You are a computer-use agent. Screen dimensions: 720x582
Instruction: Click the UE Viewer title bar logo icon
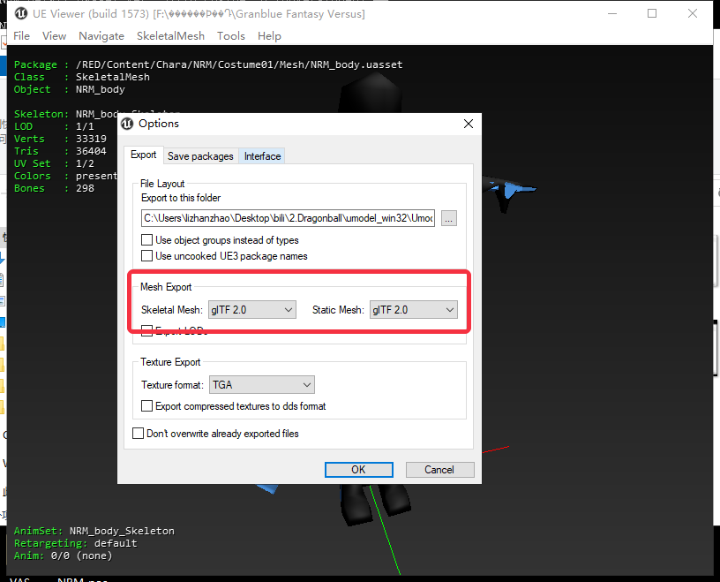click(x=21, y=14)
